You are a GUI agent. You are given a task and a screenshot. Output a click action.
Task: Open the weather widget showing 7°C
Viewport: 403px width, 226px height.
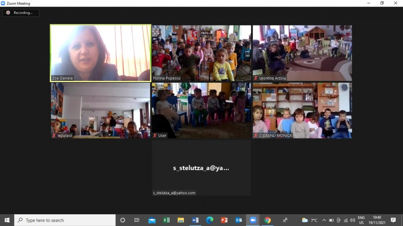pos(309,220)
